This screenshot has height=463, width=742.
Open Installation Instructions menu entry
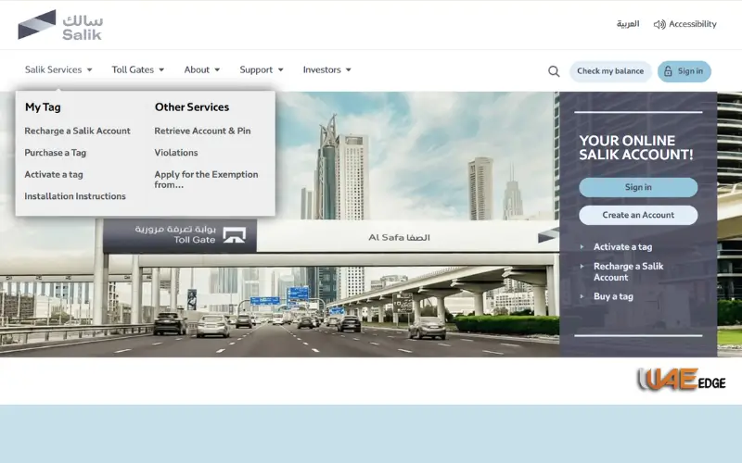[x=75, y=196]
